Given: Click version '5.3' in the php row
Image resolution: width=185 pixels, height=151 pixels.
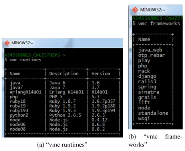Looking at the screenshot, I should coord(95,97).
